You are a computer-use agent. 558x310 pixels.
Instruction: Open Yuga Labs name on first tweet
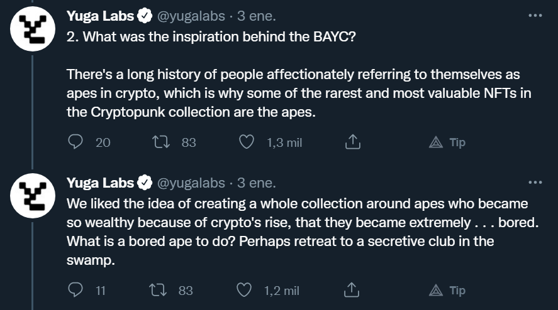(101, 16)
